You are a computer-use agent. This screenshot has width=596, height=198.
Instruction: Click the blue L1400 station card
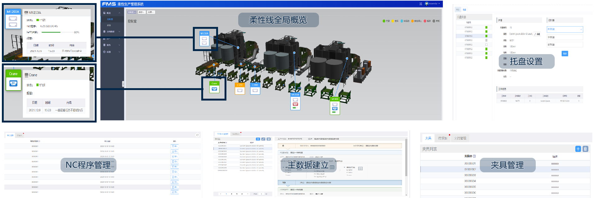(x=255, y=89)
